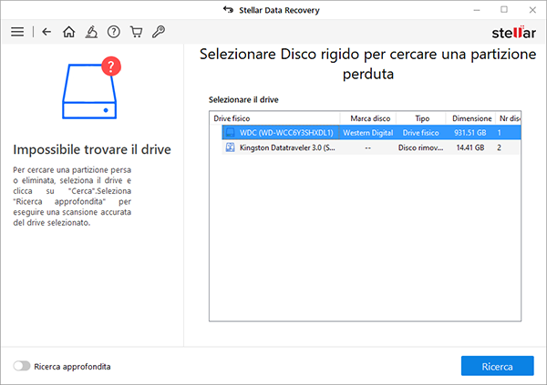Click the Disco rimov... type cell

(420, 147)
